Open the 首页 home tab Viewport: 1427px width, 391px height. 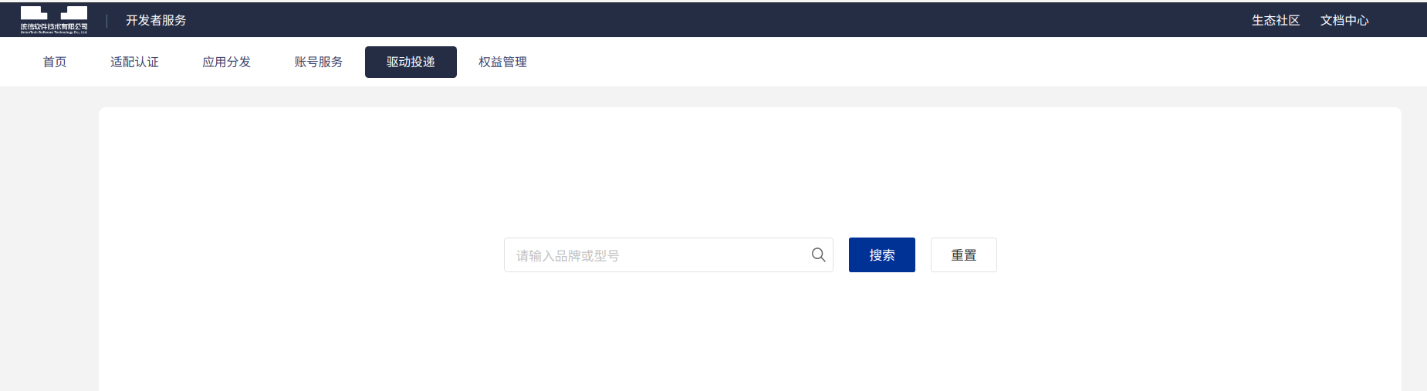(55, 62)
